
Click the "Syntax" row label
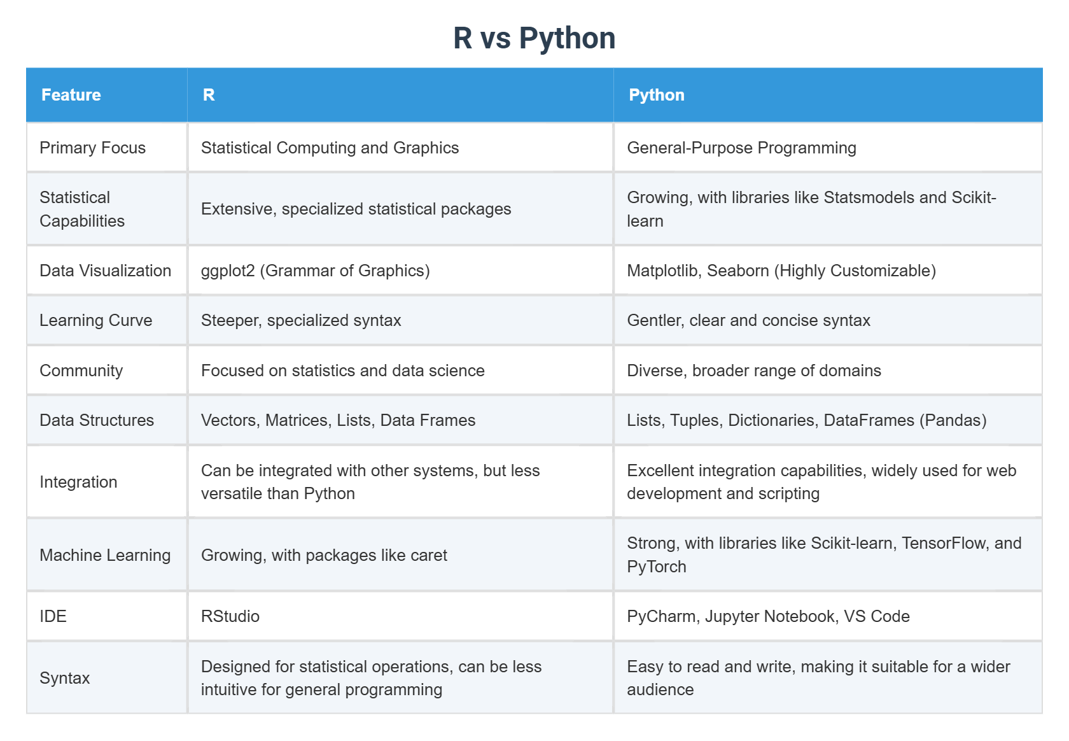(107, 678)
